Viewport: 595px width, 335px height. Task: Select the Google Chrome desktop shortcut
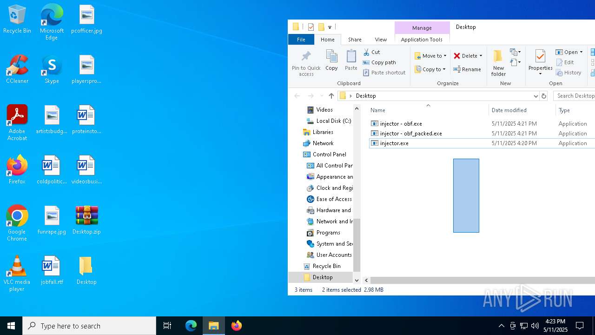[x=17, y=223]
